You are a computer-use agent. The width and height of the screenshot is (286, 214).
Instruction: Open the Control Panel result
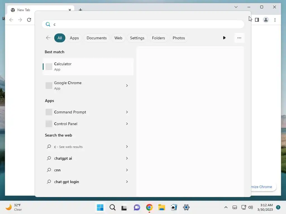coord(88,124)
